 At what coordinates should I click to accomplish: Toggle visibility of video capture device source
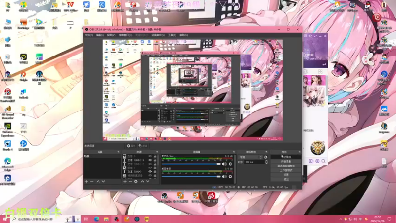(x=150, y=175)
